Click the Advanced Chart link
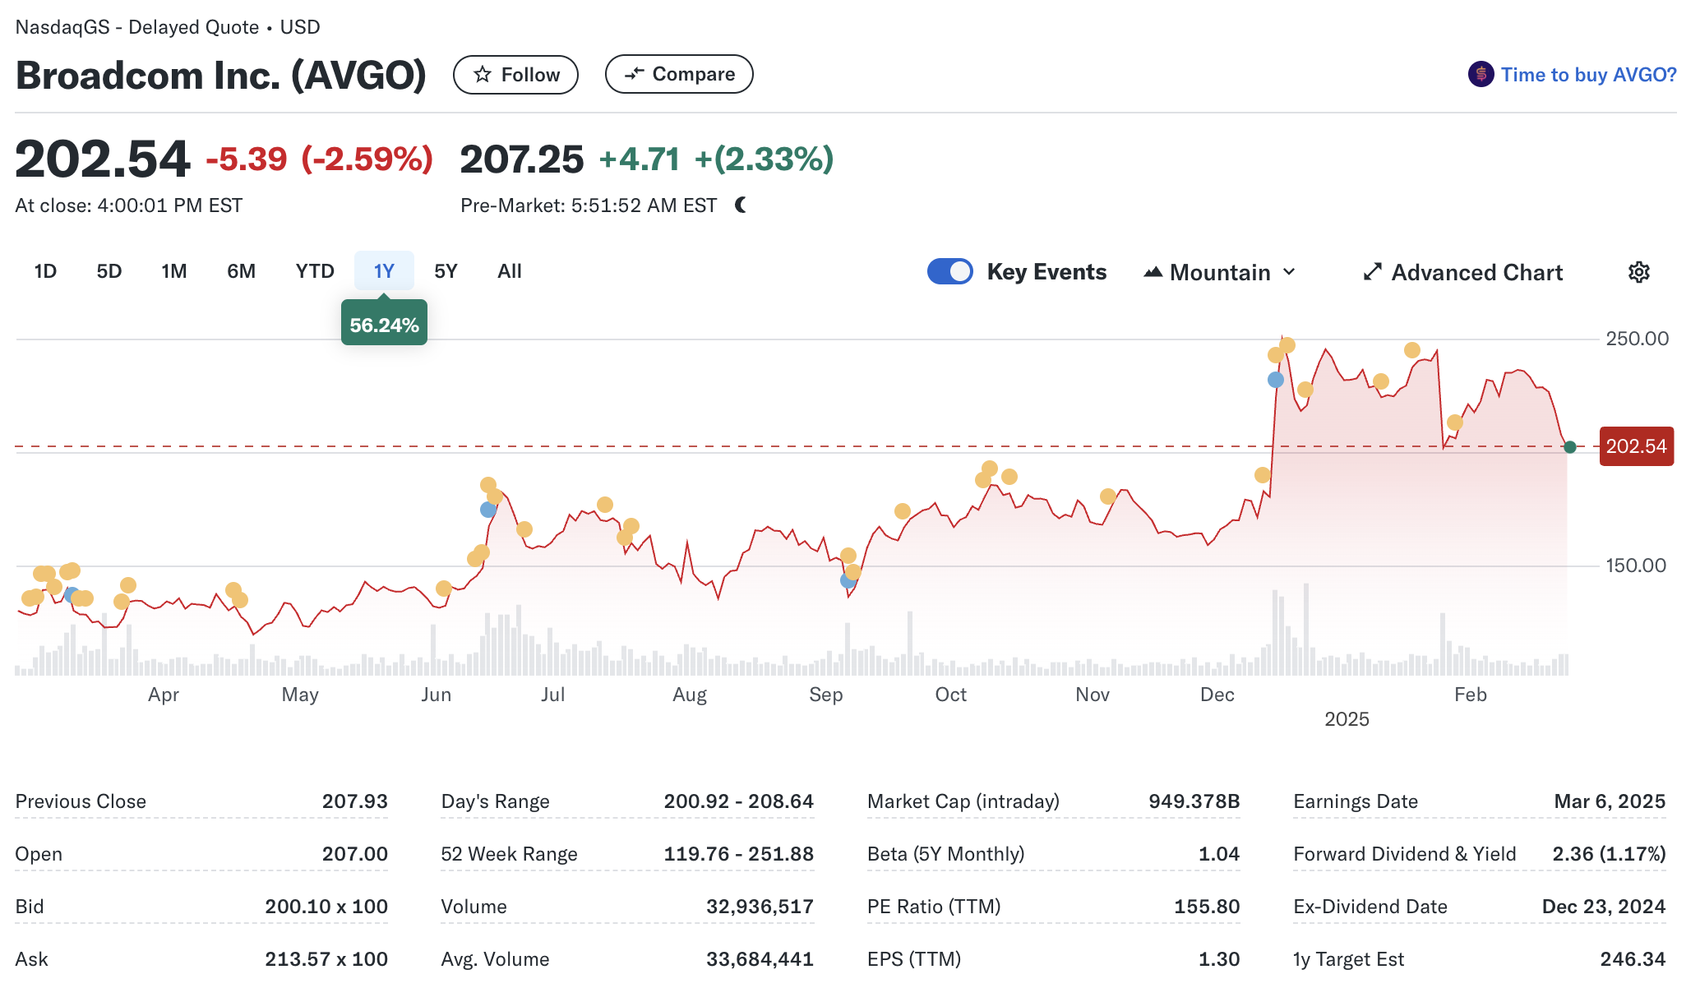The image size is (1700, 988). coord(1476,272)
